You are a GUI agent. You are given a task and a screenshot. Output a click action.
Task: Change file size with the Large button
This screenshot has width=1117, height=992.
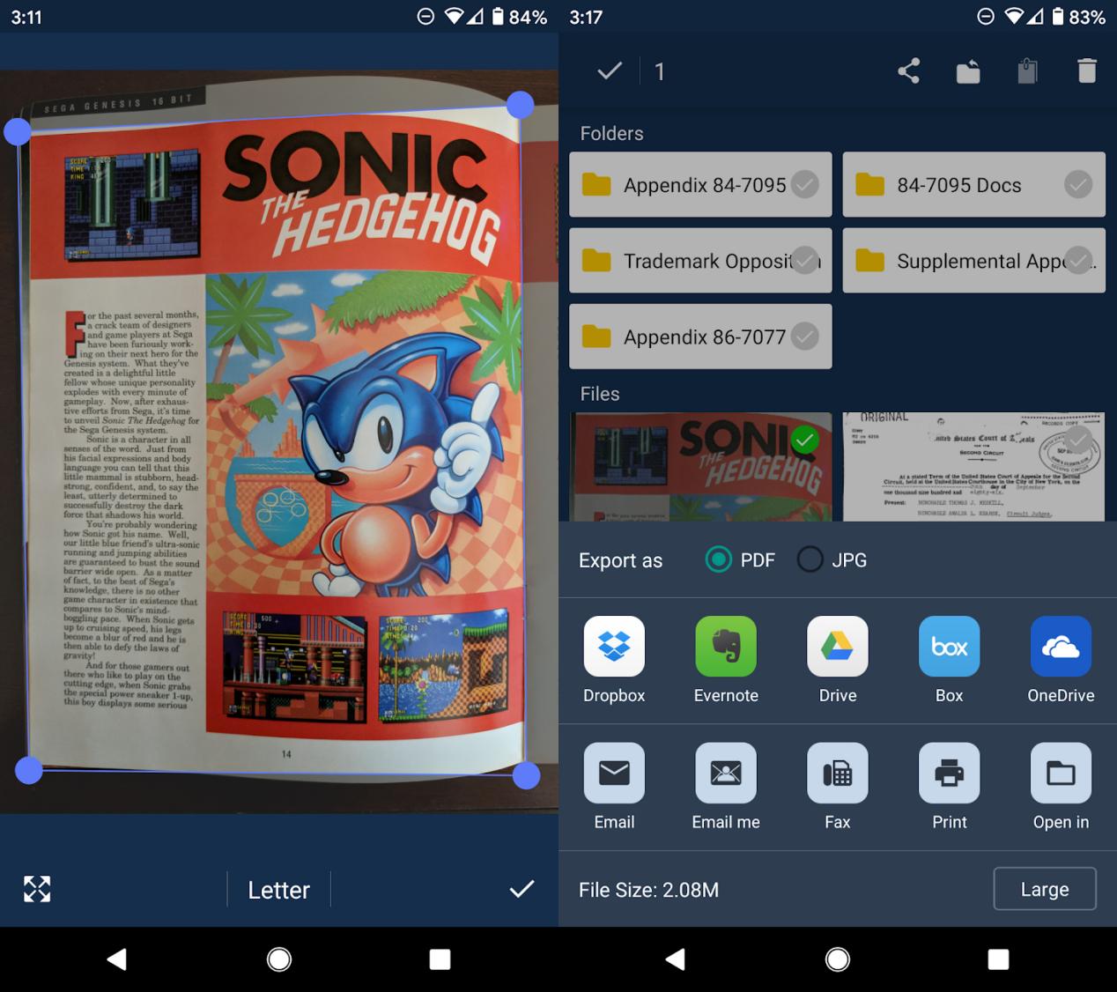1045,889
